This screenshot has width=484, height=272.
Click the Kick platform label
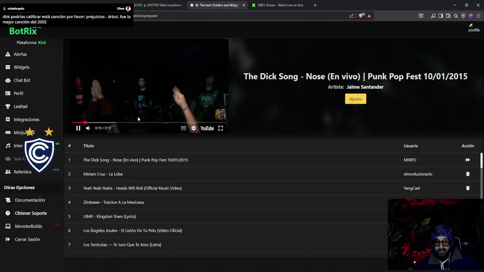pyautogui.click(x=42, y=43)
